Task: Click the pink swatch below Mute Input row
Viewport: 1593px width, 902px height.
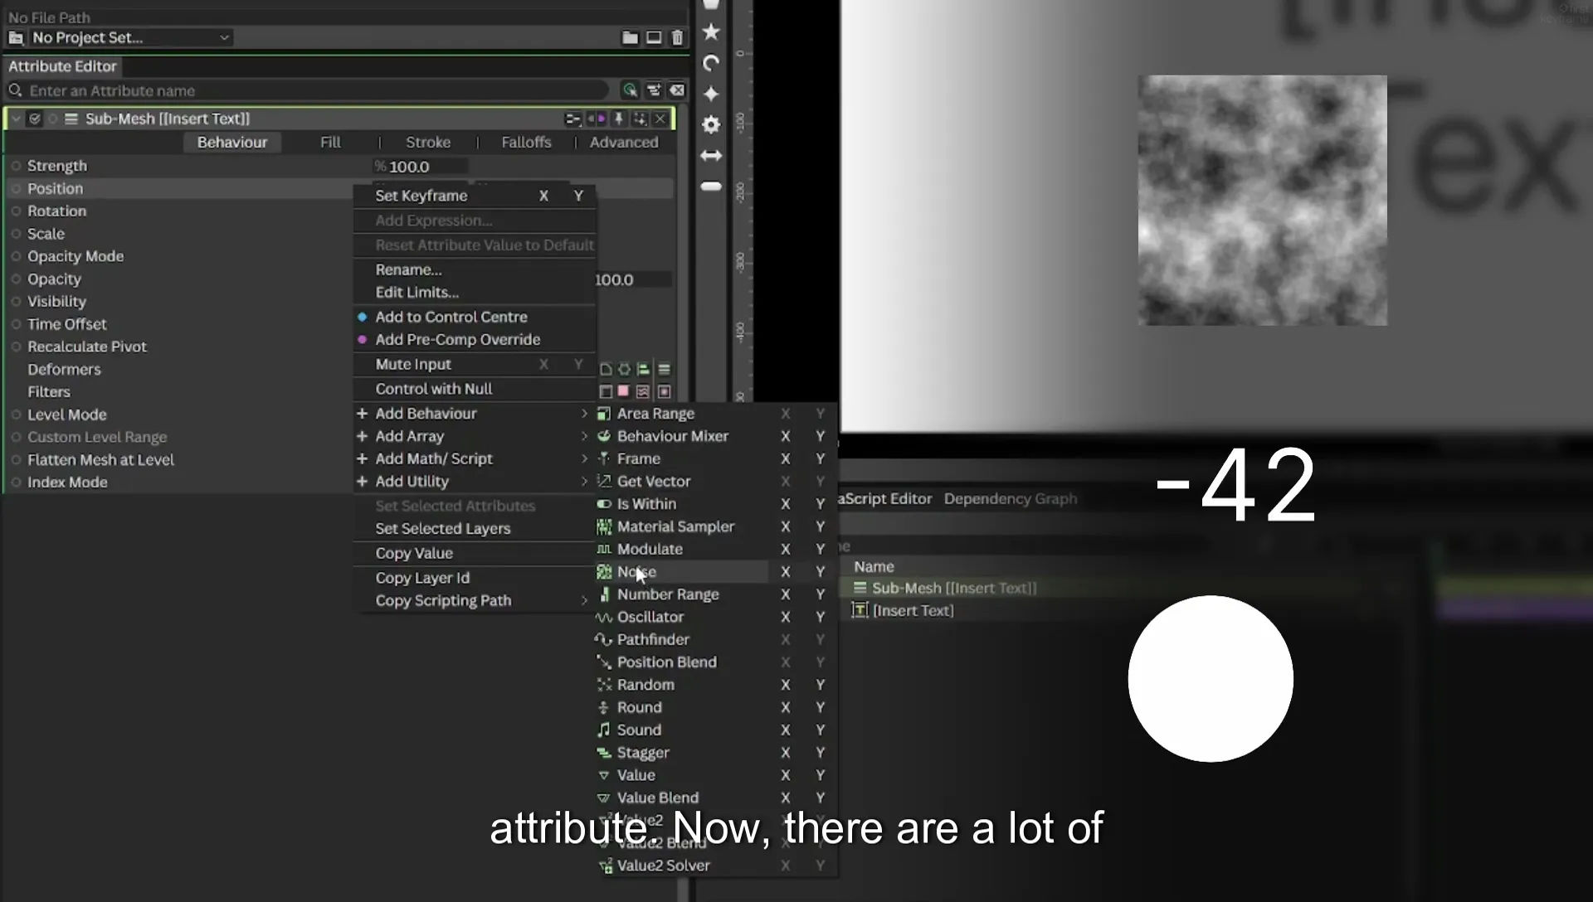Action: point(624,391)
